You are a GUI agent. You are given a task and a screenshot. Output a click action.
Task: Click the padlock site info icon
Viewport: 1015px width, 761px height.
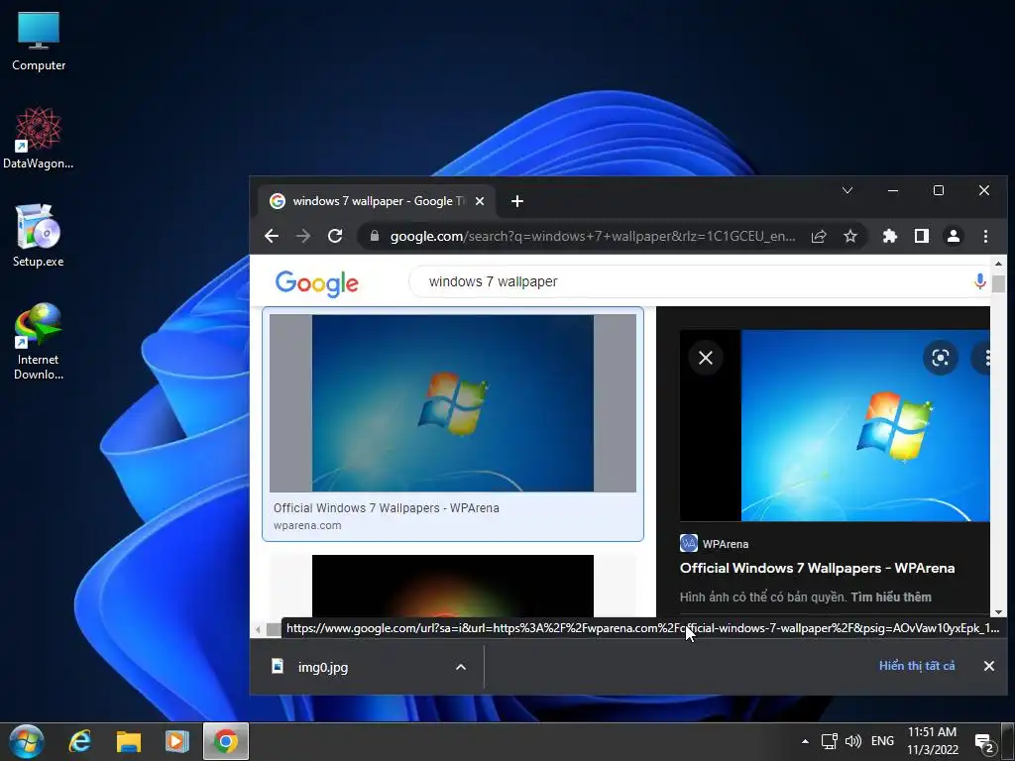coord(374,236)
